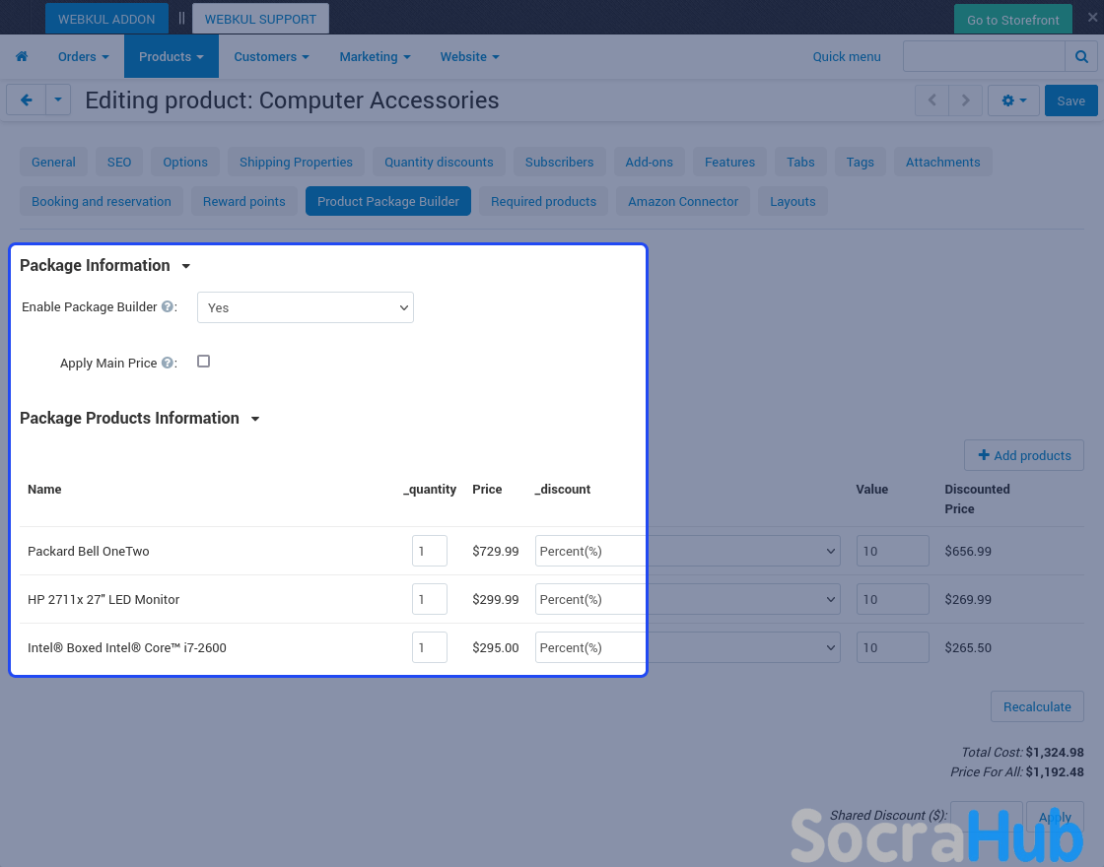Click quantity field for HP 2711x Monitor
Screen dimensions: 1104x867
430,600
